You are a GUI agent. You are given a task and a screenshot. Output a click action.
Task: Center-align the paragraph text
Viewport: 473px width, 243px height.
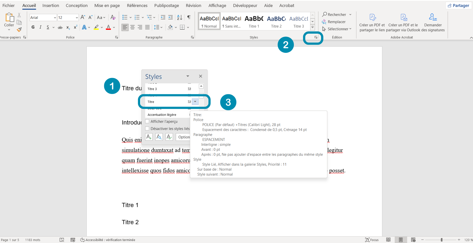pyautogui.click(x=132, y=27)
